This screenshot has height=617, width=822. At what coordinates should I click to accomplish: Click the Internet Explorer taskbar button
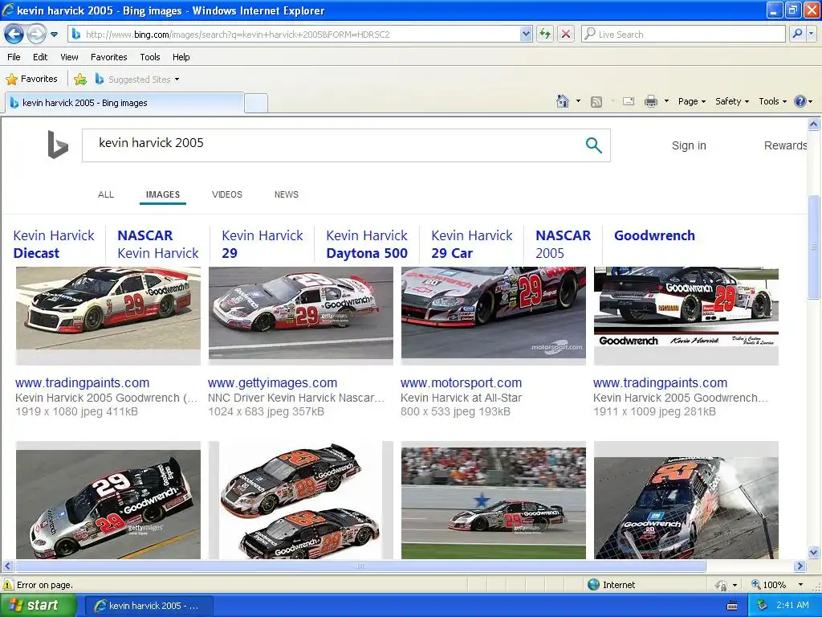point(149,606)
